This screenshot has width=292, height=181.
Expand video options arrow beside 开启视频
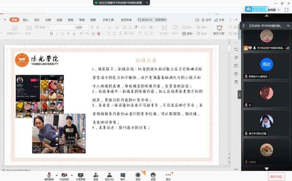point(72,175)
